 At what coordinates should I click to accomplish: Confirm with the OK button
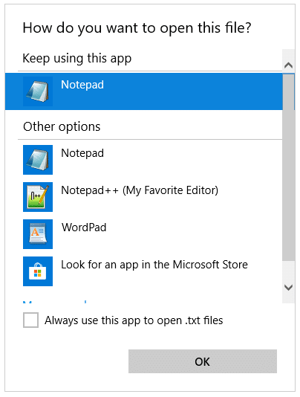(x=203, y=361)
